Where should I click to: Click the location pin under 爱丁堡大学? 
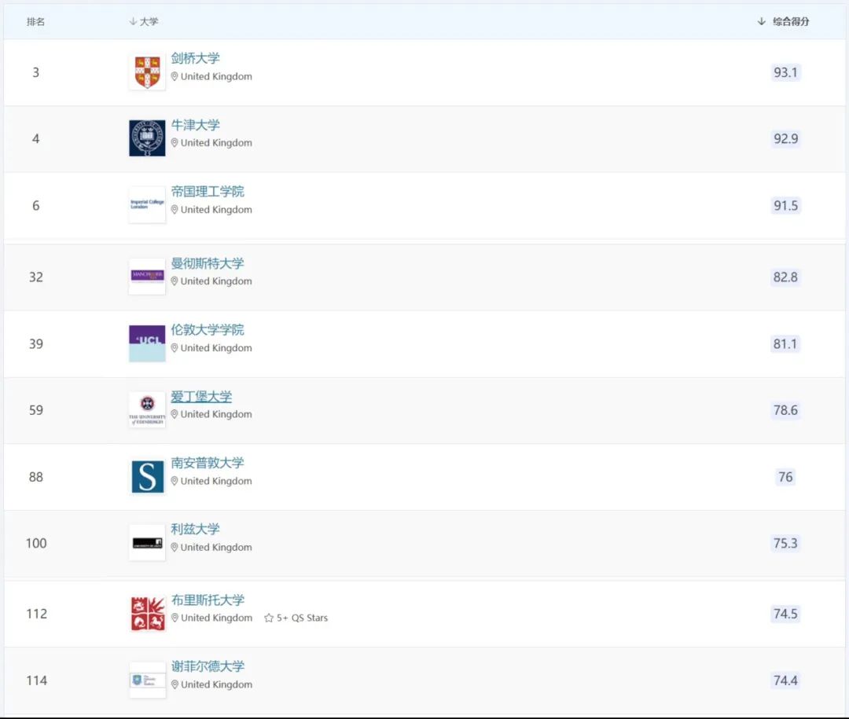(x=175, y=414)
